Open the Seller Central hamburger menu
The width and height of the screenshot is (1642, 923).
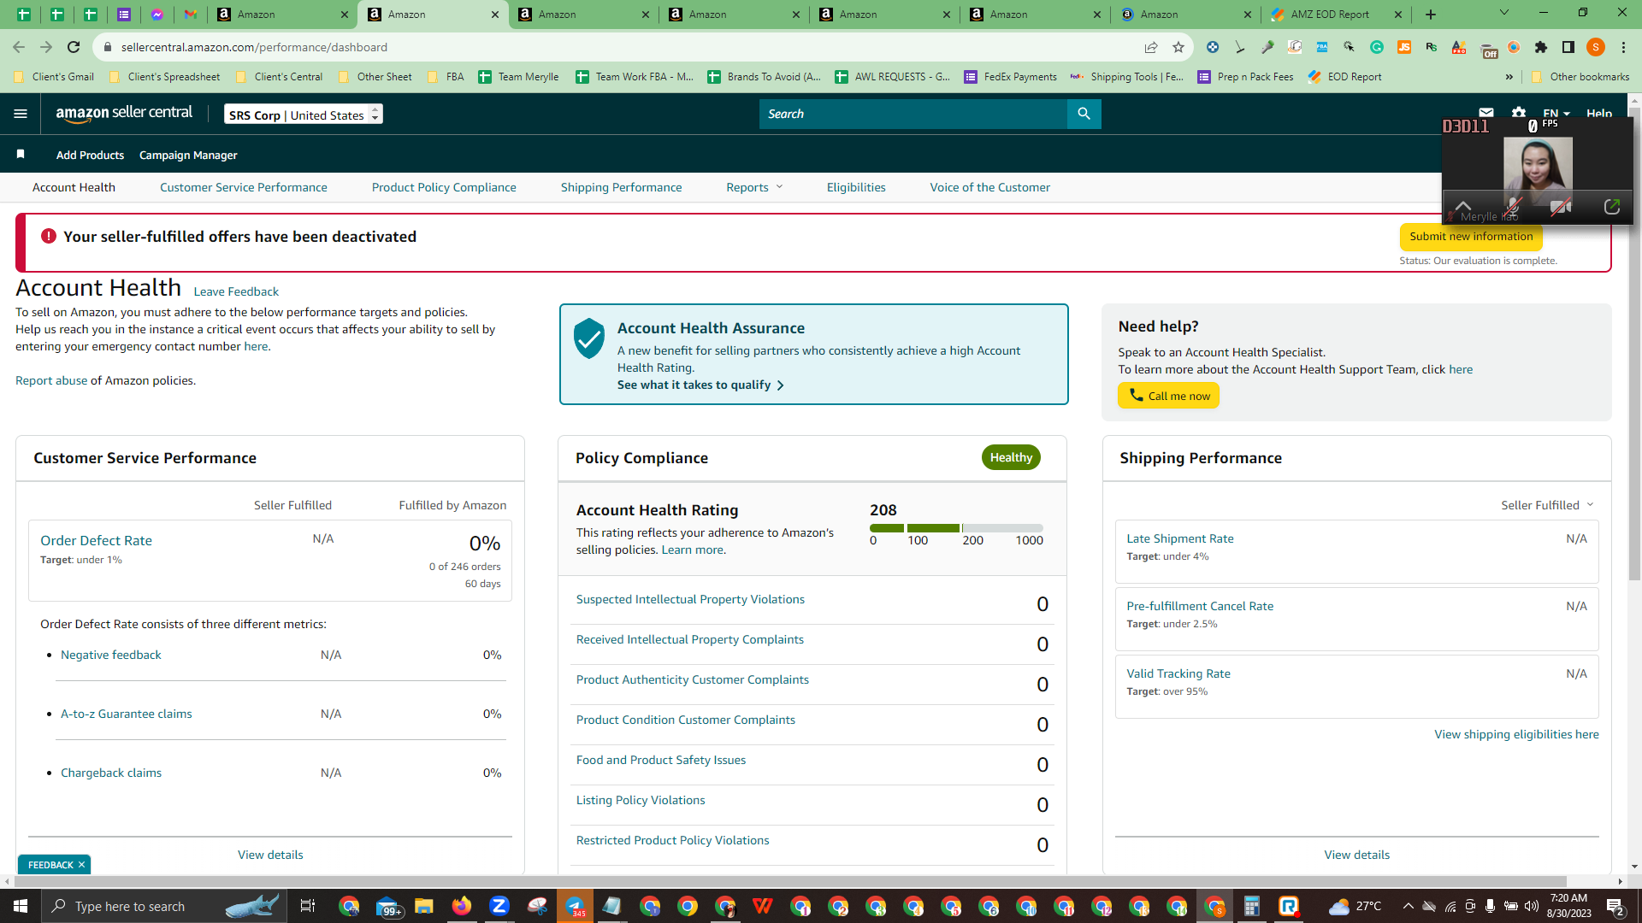21,114
